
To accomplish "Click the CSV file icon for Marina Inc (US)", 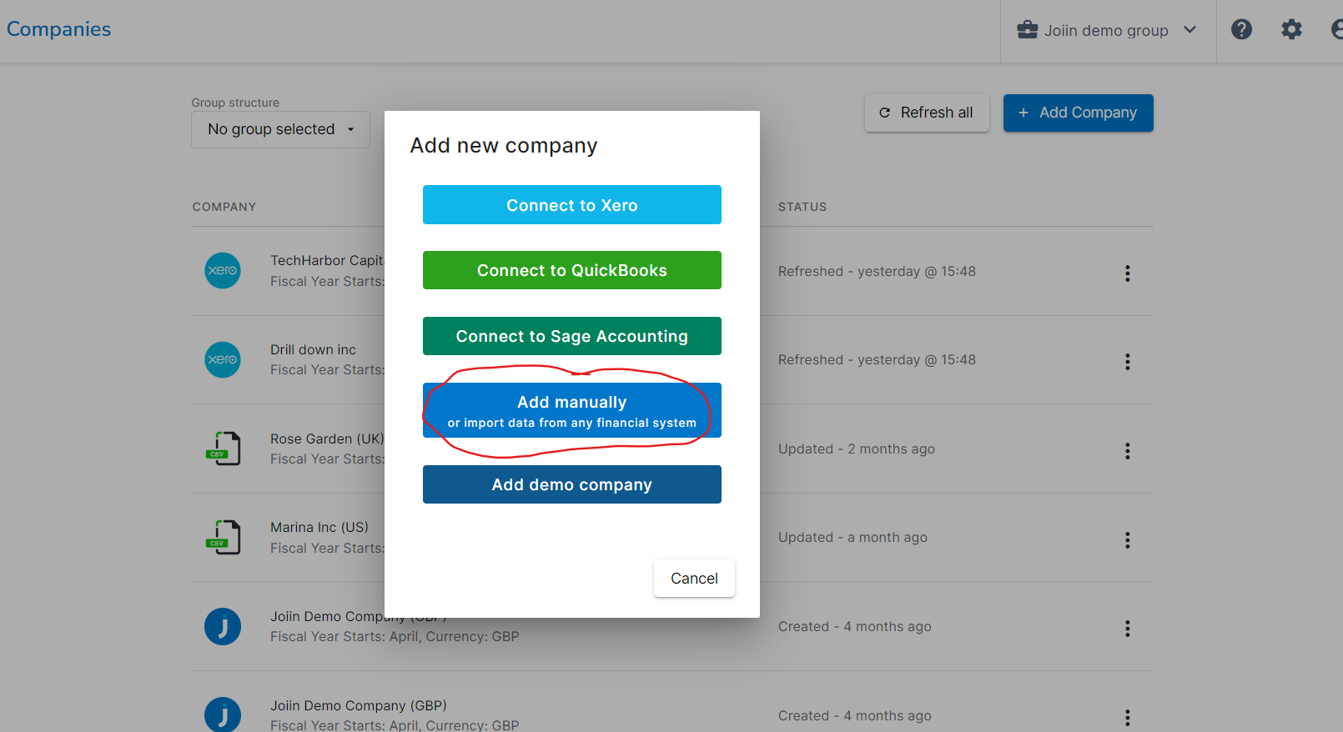I will pos(223,537).
